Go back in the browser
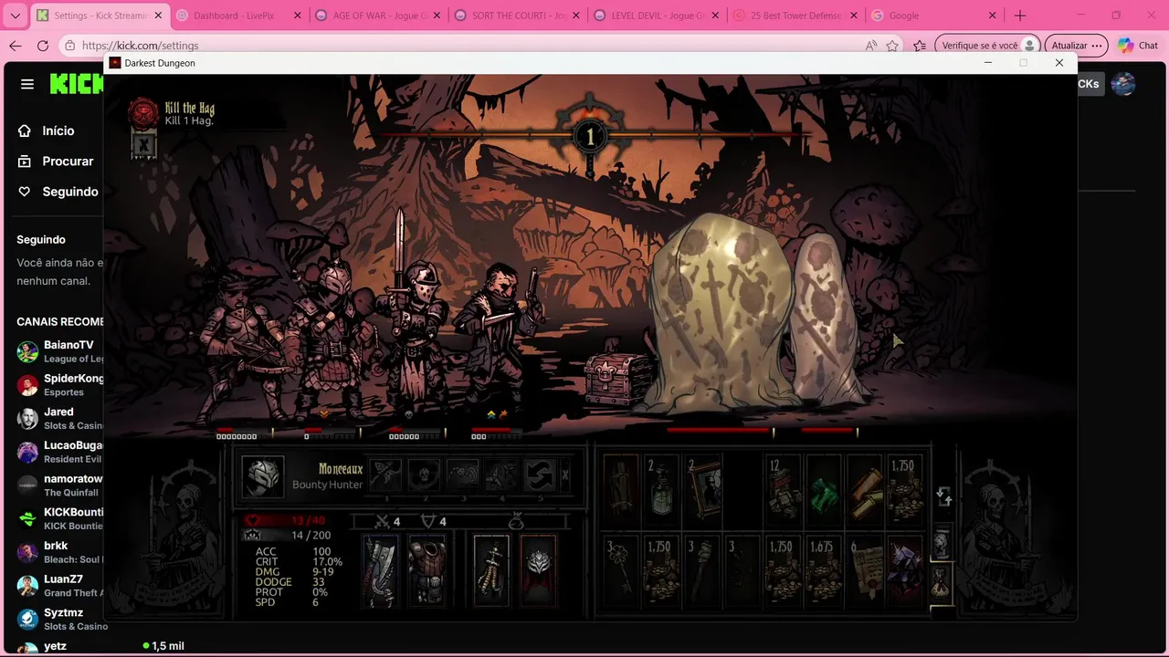 [x=16, y=46]
